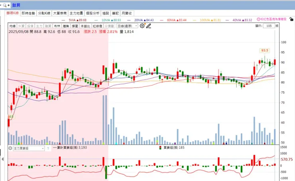
Task: Click the display count field showing 105
Action: click(269, 26)
